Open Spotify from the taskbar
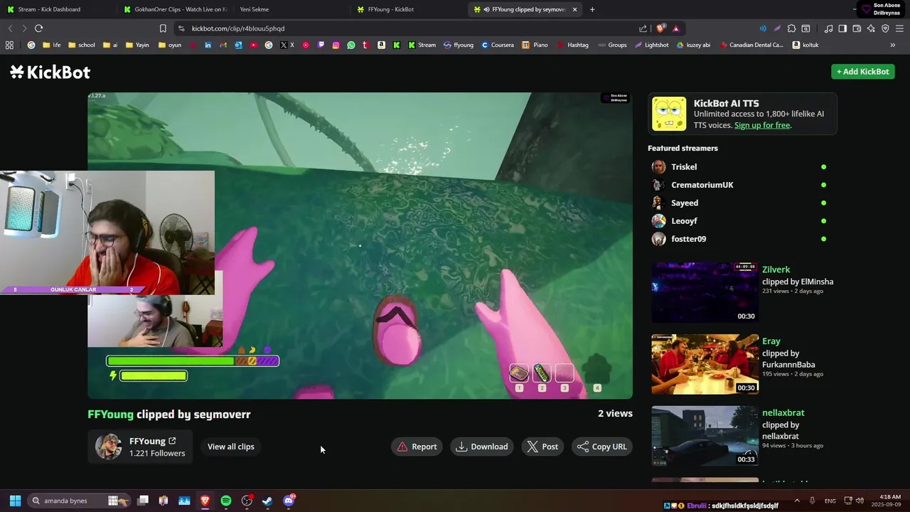This screenshot has height=512, width=910. point(226,501)
